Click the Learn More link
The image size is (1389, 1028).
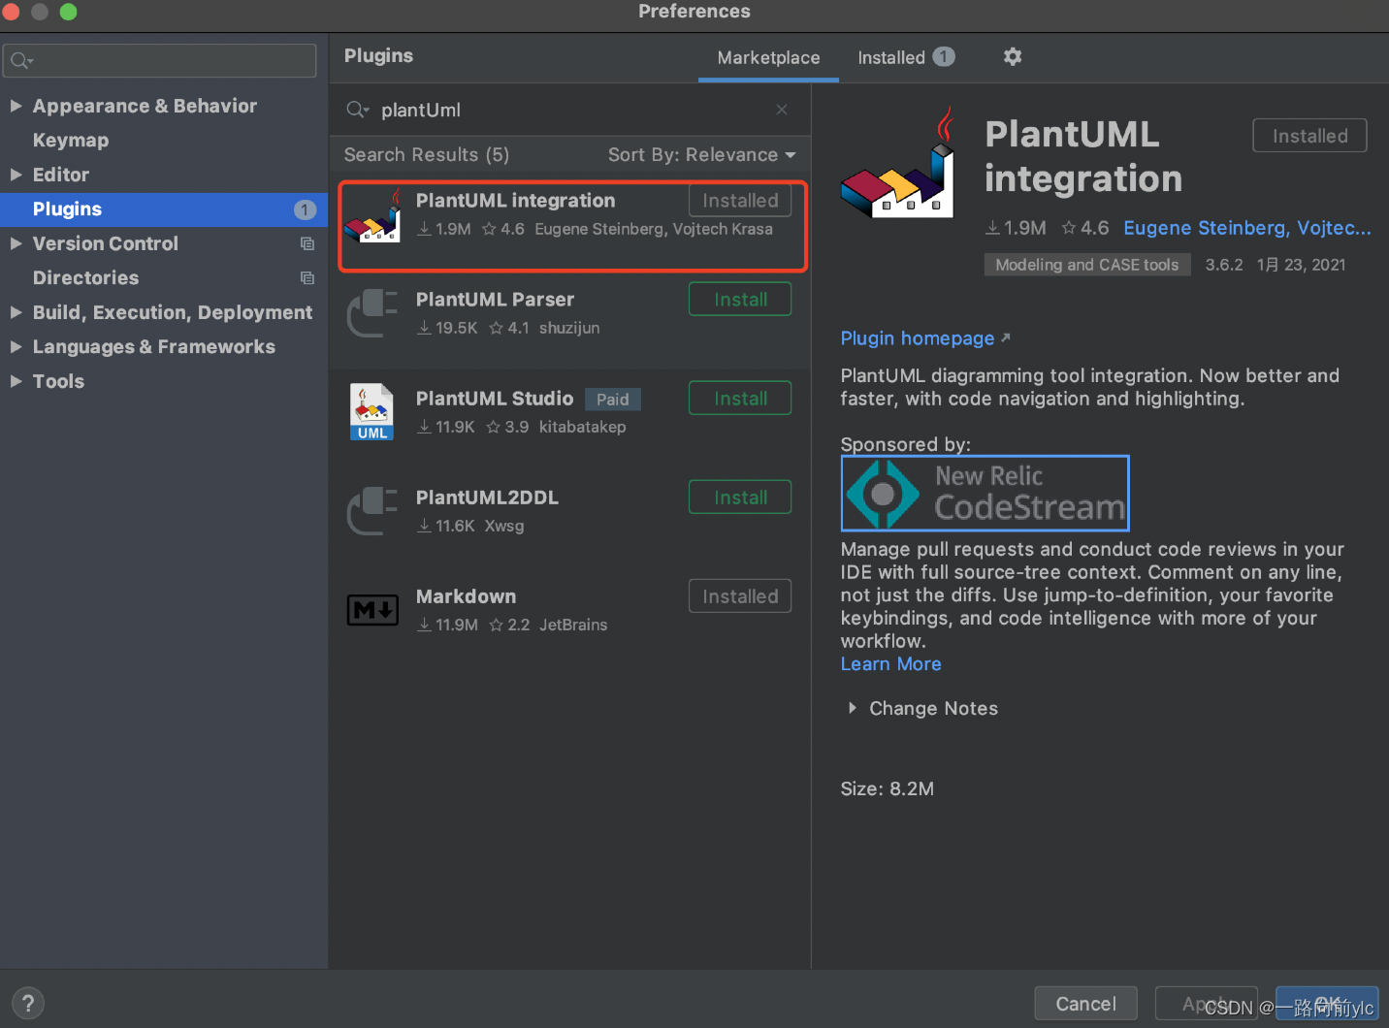(x=890, y=663)
